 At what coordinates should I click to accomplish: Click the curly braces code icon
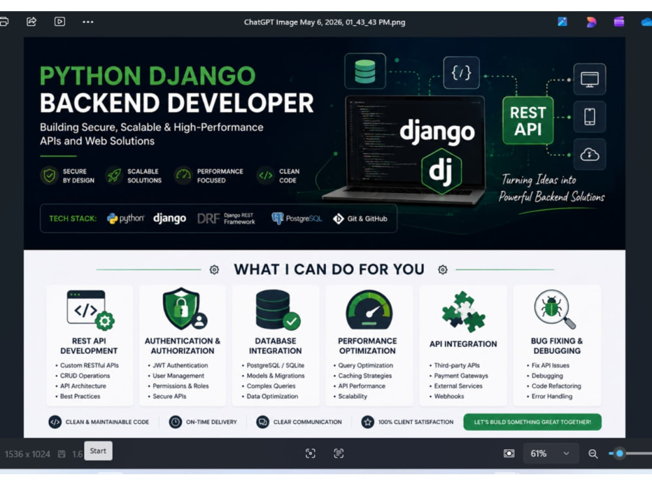pyautogui.click(x=461, y=73)
